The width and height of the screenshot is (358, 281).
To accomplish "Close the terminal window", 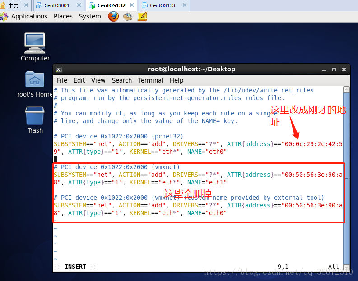I will click(344, 69).
